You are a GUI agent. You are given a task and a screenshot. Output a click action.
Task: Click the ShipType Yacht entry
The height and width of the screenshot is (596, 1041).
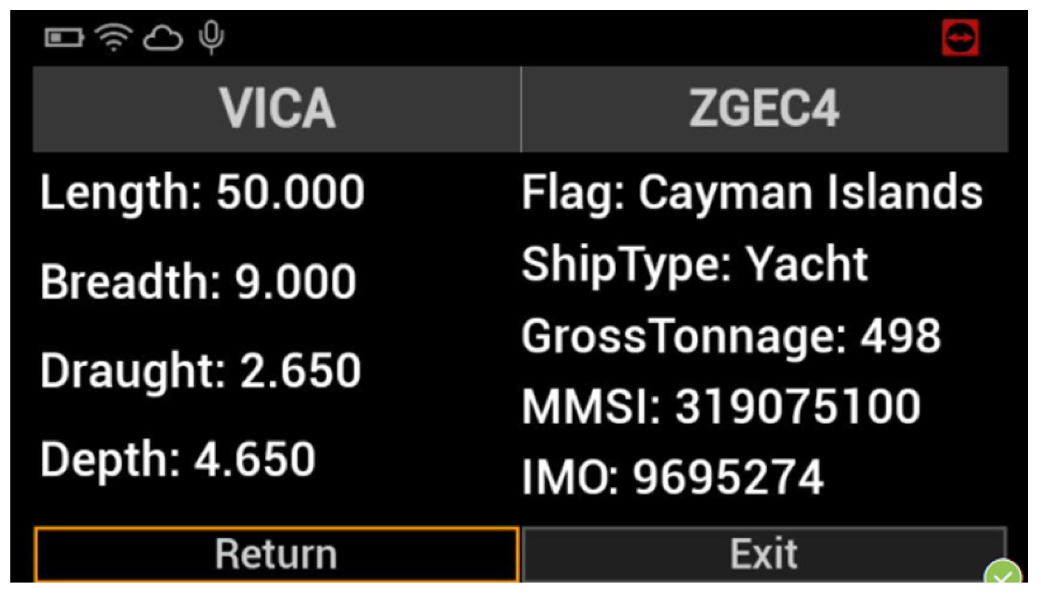(x=694, y=264)
